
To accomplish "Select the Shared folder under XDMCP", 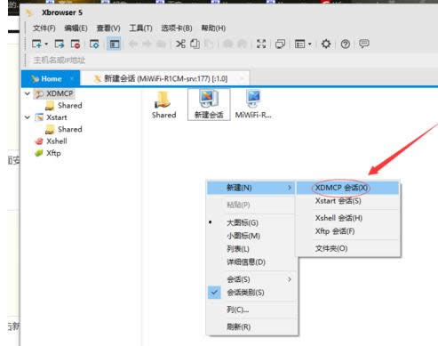I will coord(70,106).
